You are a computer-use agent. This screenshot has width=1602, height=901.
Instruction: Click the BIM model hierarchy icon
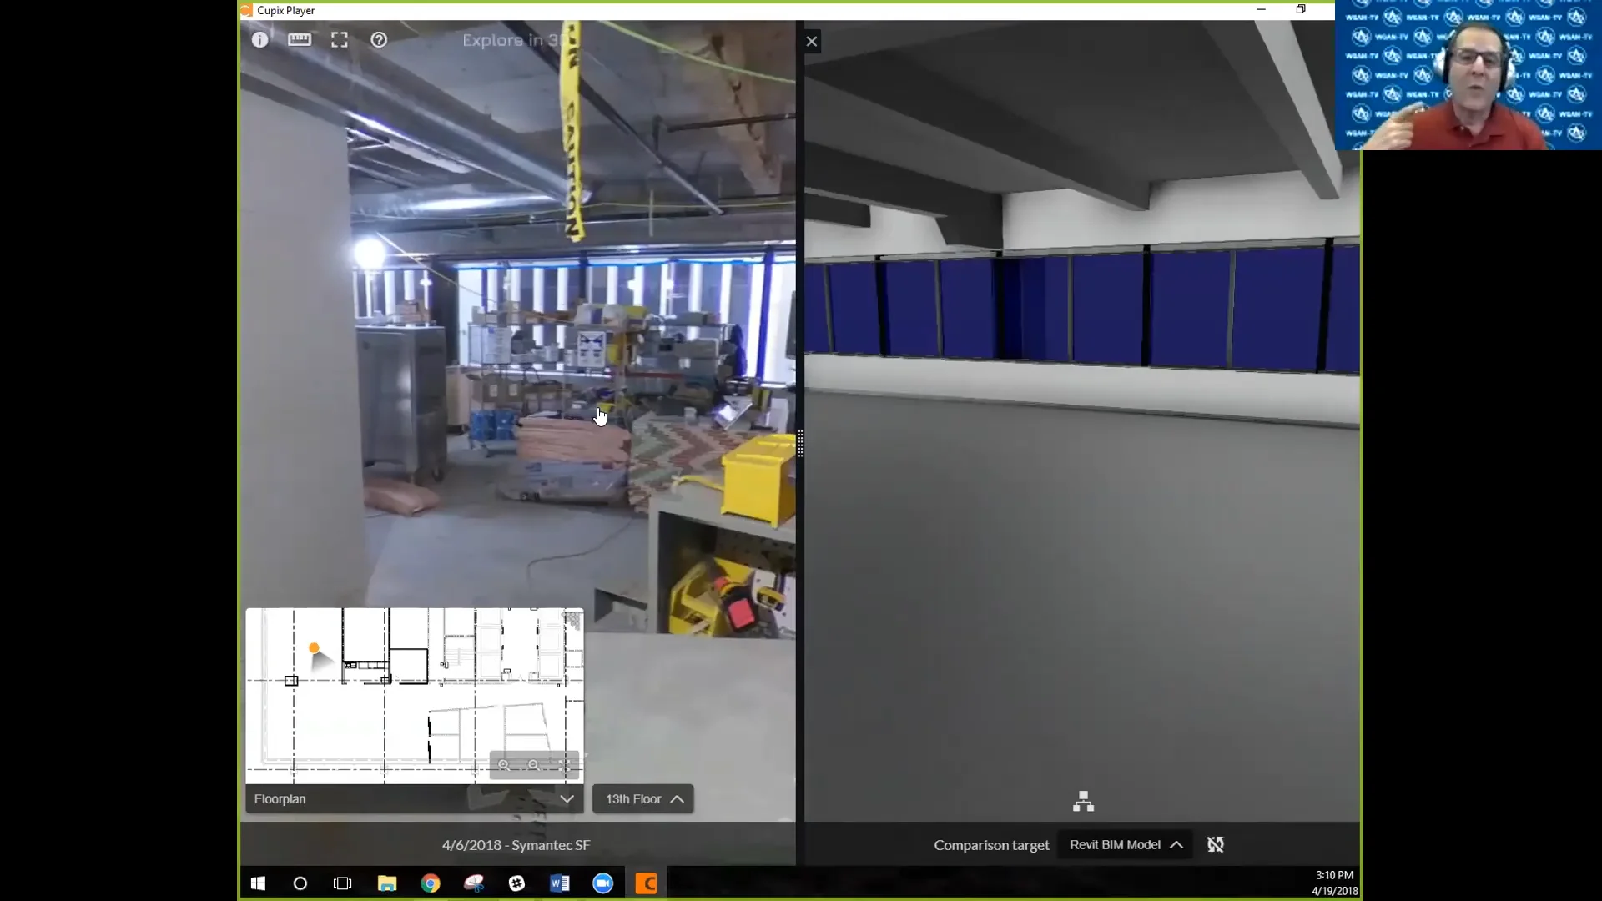coord(1082,800)
